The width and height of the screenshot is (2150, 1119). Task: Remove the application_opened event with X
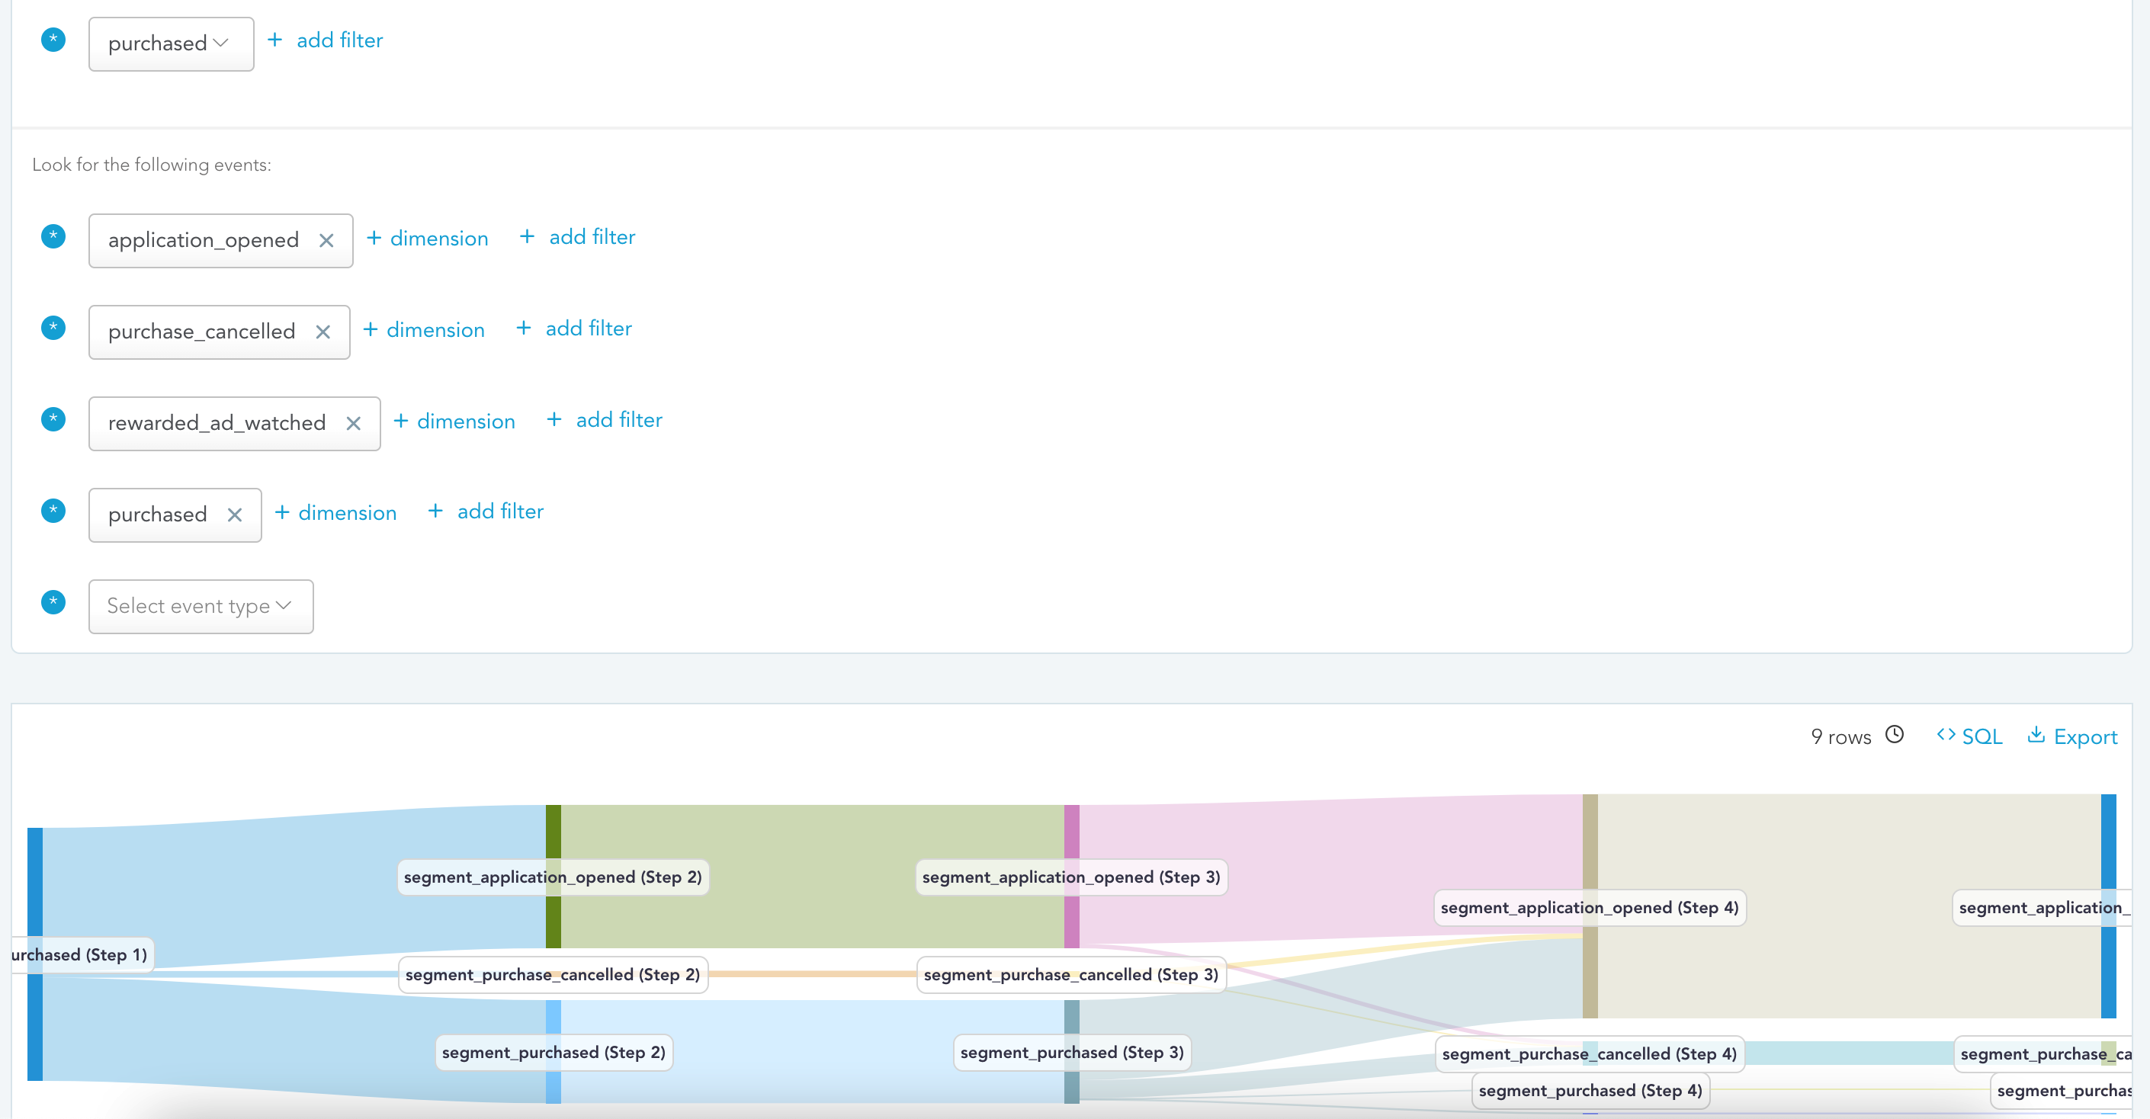tap(326, 240)
